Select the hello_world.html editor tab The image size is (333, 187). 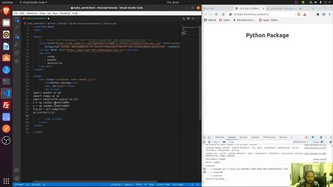tap(36, 19)
